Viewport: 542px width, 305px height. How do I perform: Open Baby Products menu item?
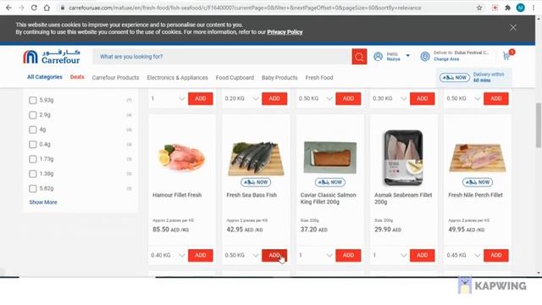click(279, 78)
